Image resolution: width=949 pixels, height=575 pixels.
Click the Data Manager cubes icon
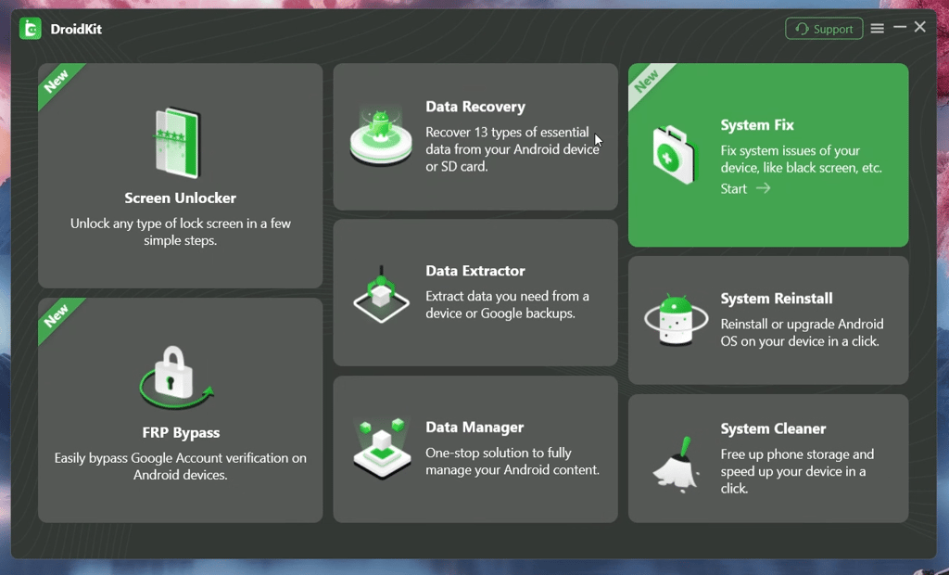coord(382,448)
